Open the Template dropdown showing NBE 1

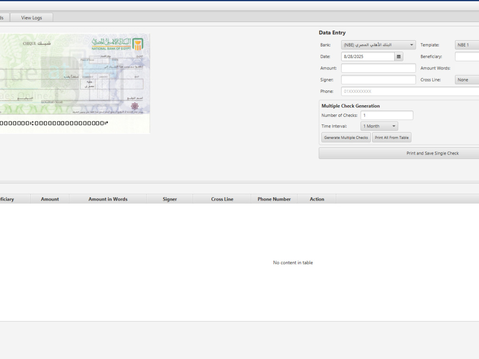[467, 45]
